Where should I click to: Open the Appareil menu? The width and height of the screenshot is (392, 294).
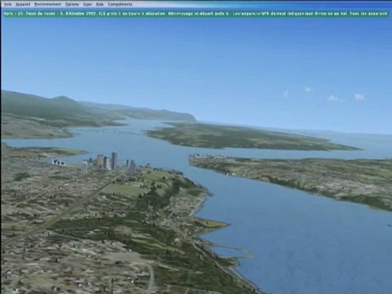point(23,4)
